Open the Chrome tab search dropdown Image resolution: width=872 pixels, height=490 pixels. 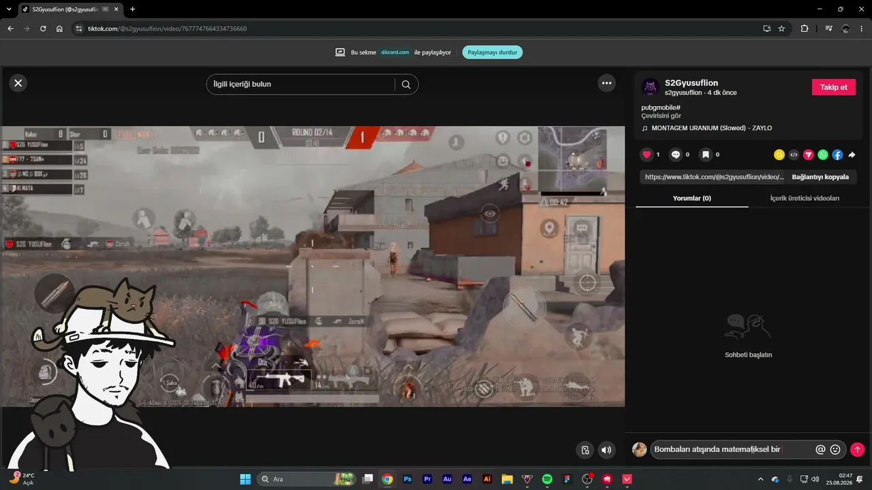(9, 9)
